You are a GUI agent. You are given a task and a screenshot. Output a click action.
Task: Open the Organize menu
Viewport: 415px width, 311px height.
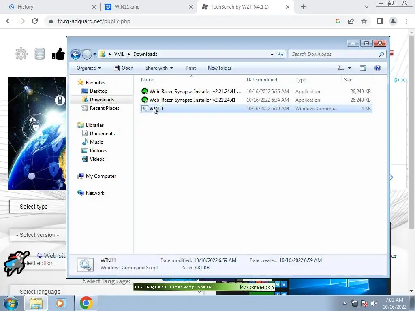coord(89,68)
